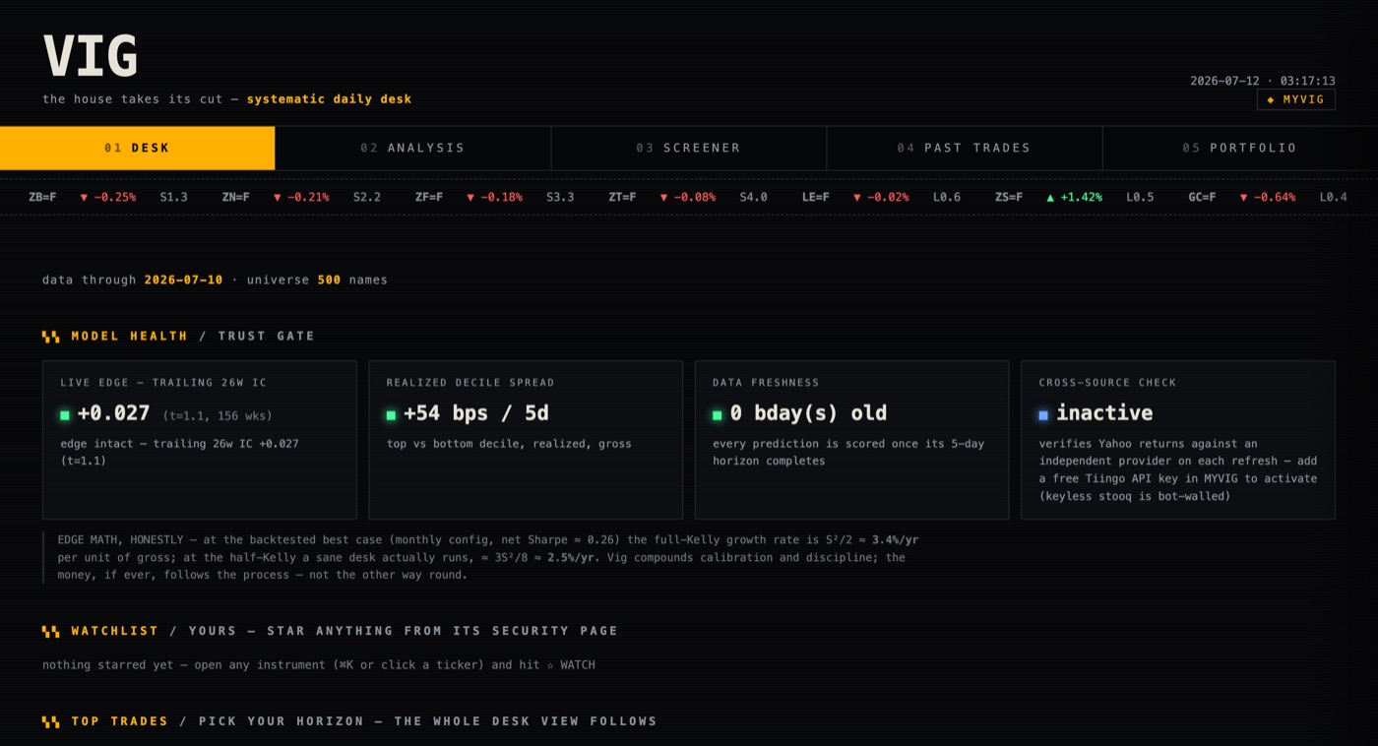The width and height of the screenshot is (1378, 746).
Task: Click the 'nothing starred yet' watchlist message
Action: click(319, 665)
